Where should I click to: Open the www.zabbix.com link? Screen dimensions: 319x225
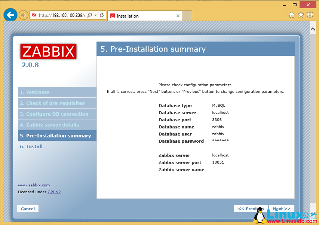tap(34, 185)
